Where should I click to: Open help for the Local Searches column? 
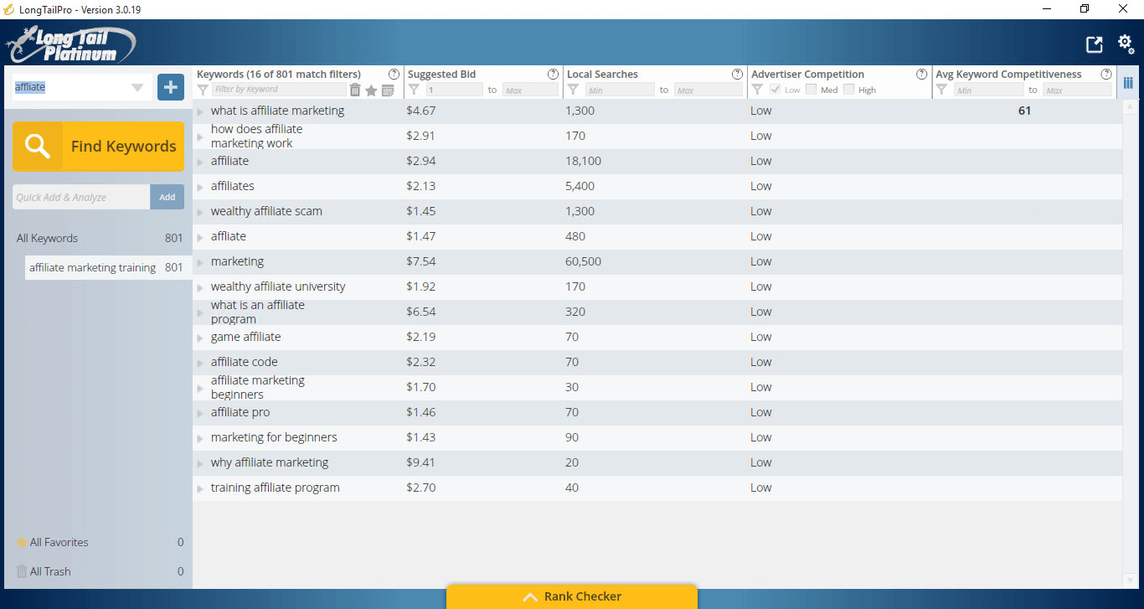(737, 74)
